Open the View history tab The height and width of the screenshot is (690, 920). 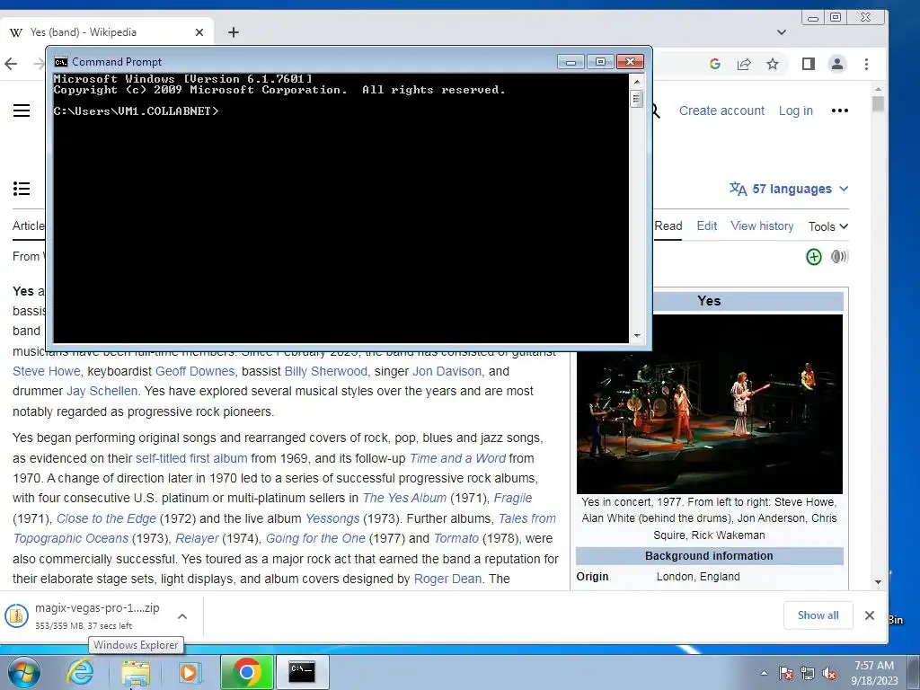[x=762, y=226]
